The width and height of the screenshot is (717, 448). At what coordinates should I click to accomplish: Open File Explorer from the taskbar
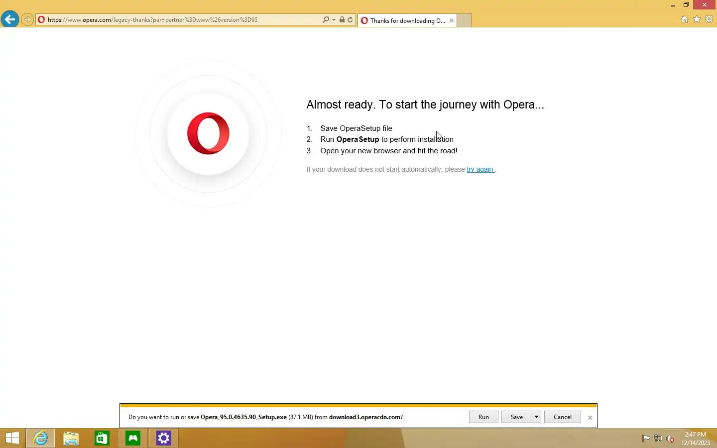71,438
